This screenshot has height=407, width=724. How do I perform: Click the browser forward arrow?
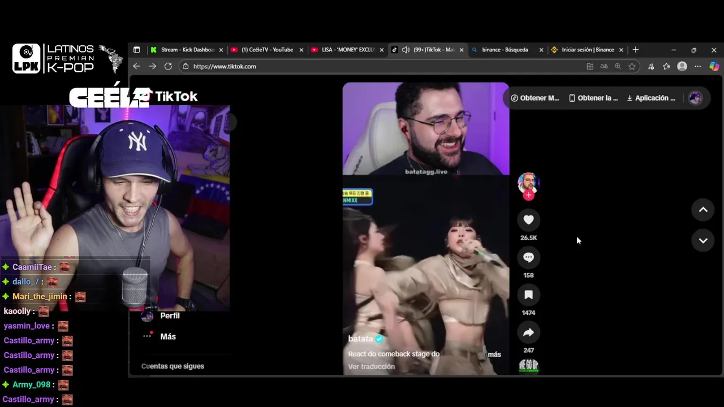[152, 66]
